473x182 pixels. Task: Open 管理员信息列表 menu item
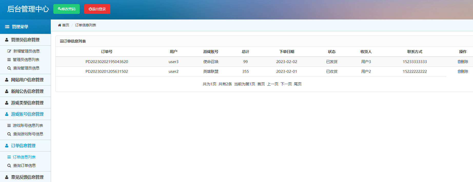click(26, 59)
